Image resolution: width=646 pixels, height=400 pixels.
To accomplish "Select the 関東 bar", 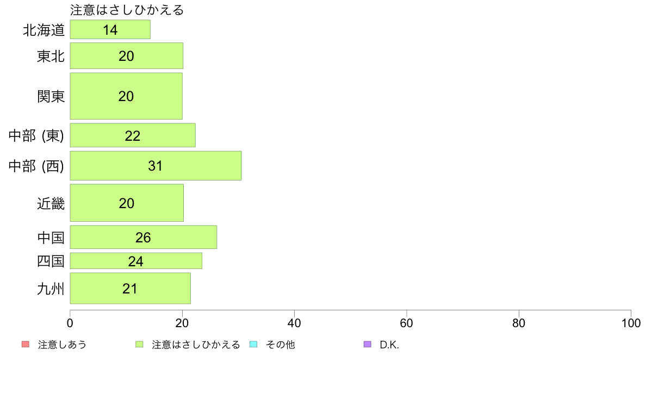I will point(126,96).
